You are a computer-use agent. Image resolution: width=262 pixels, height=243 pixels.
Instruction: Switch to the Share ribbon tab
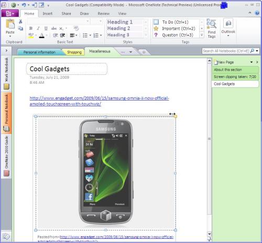click(x=66, y=14)
